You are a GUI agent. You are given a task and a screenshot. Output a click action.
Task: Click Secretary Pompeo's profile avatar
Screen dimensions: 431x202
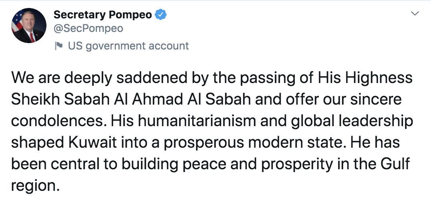(29, 26)
